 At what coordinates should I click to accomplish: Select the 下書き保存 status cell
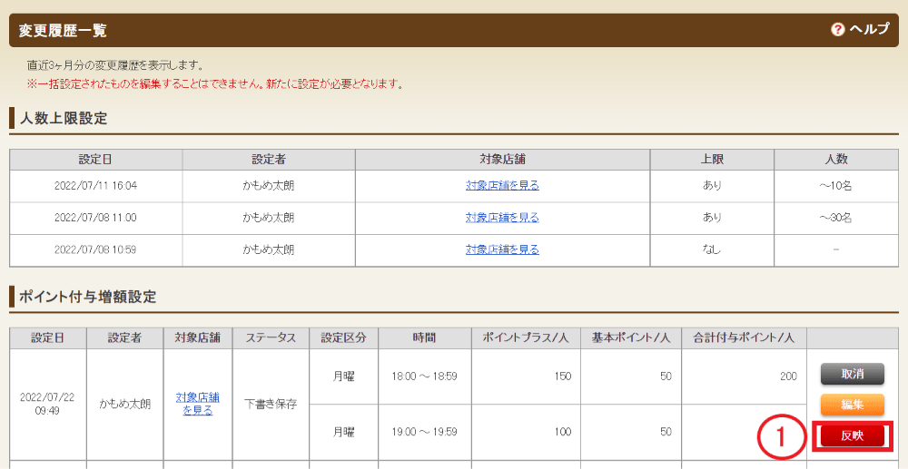coord(271,405)
